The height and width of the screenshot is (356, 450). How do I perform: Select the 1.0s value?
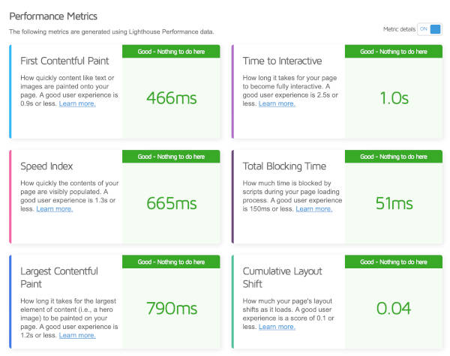pyautogui.click(x=394, y=98)
